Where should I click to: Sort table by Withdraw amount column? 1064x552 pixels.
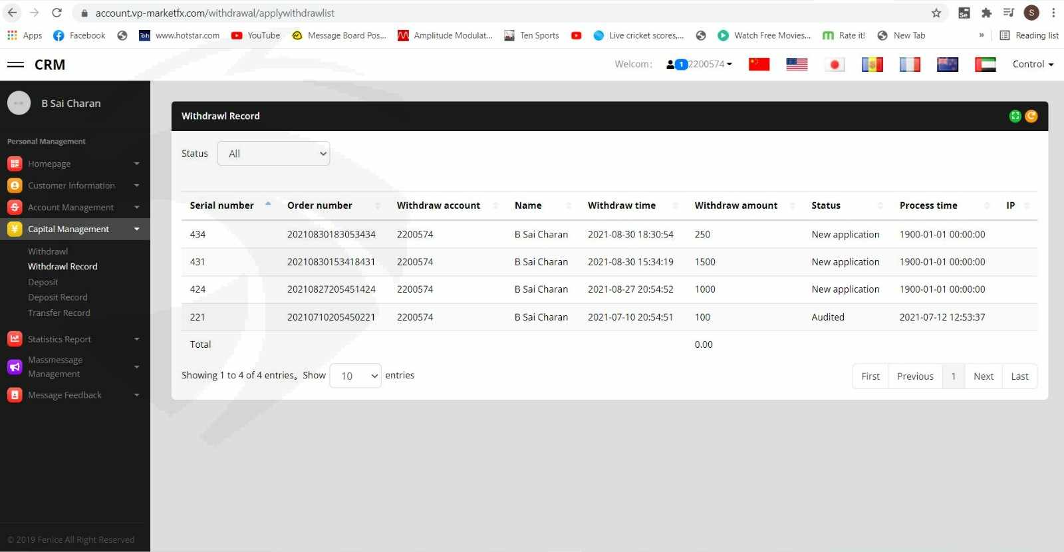[736, 206]
